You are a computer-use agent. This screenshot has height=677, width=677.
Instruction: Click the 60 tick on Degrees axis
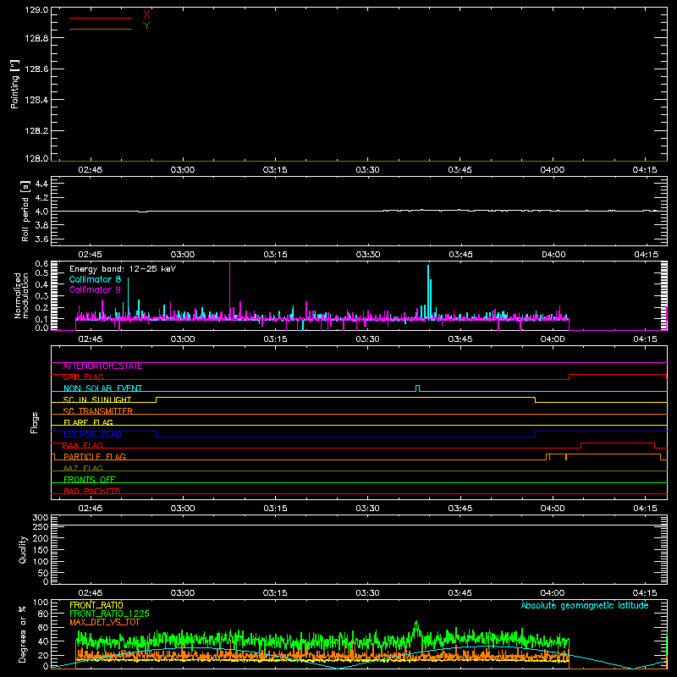tap(43, 627)
